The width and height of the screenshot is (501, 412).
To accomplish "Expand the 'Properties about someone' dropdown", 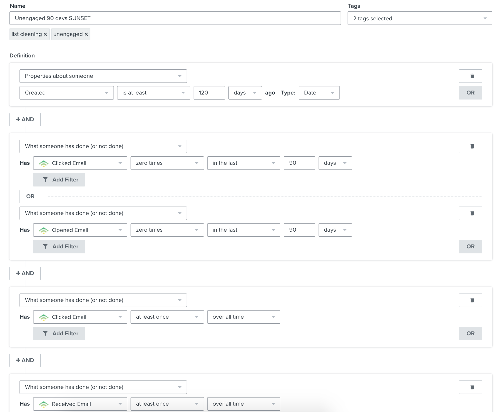I will pyautogui.click(x=103, y=76).
